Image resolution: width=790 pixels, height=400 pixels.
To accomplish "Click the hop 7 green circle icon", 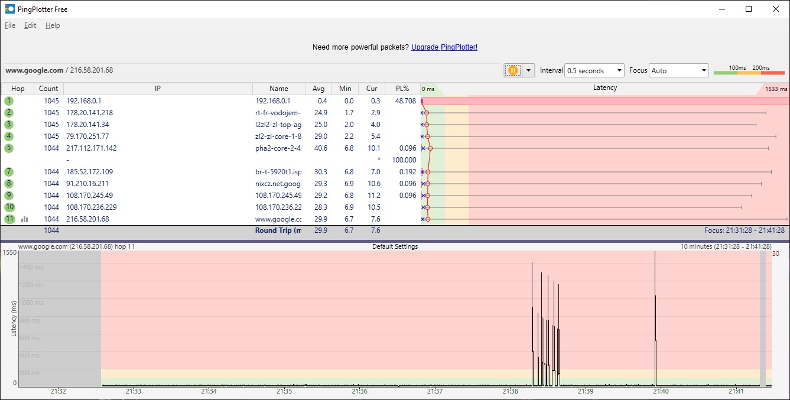I will click(x=9, y=172).
